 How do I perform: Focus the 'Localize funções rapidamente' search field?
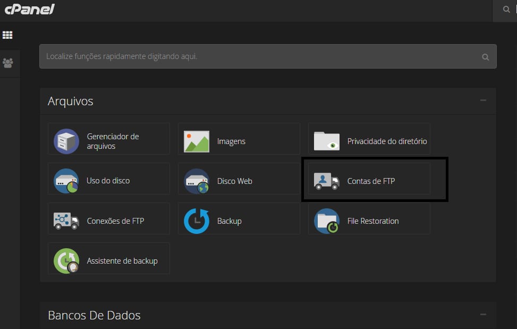pos(268,56)
